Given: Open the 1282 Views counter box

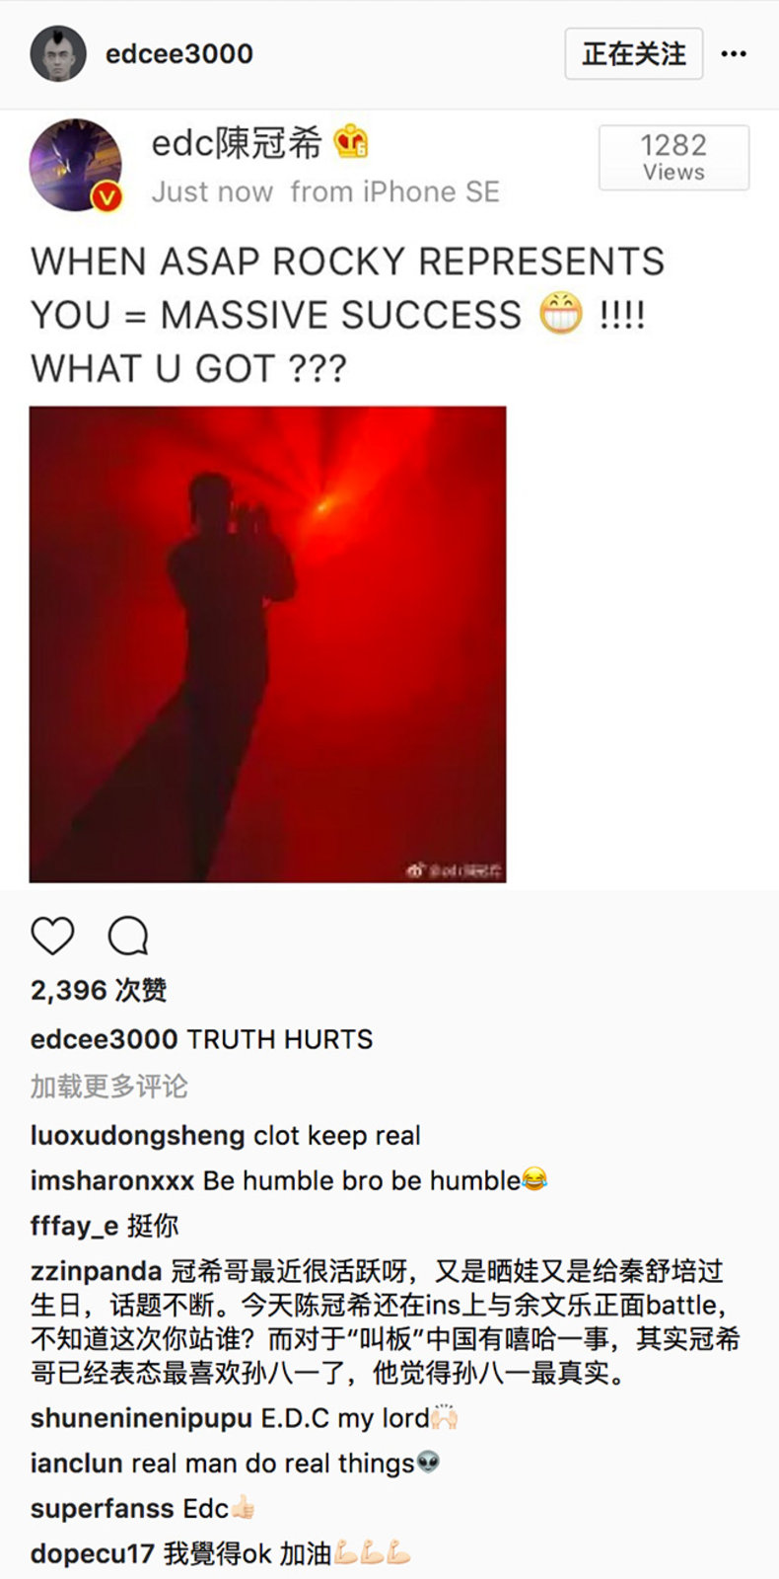Looking at the screenshot, I should 674,158.
